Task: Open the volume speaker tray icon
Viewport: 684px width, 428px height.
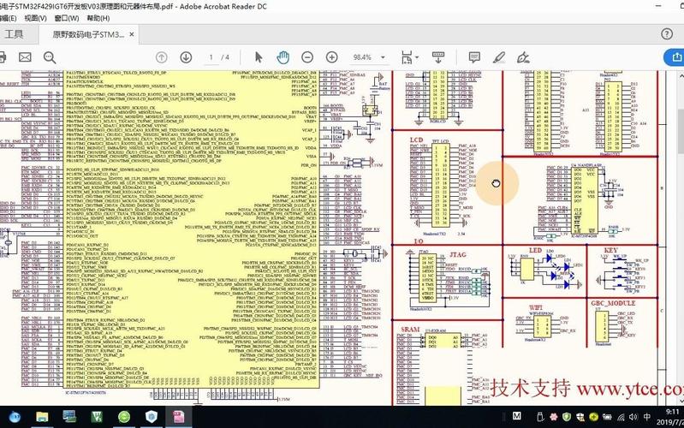Action: [x=633, y=417]
